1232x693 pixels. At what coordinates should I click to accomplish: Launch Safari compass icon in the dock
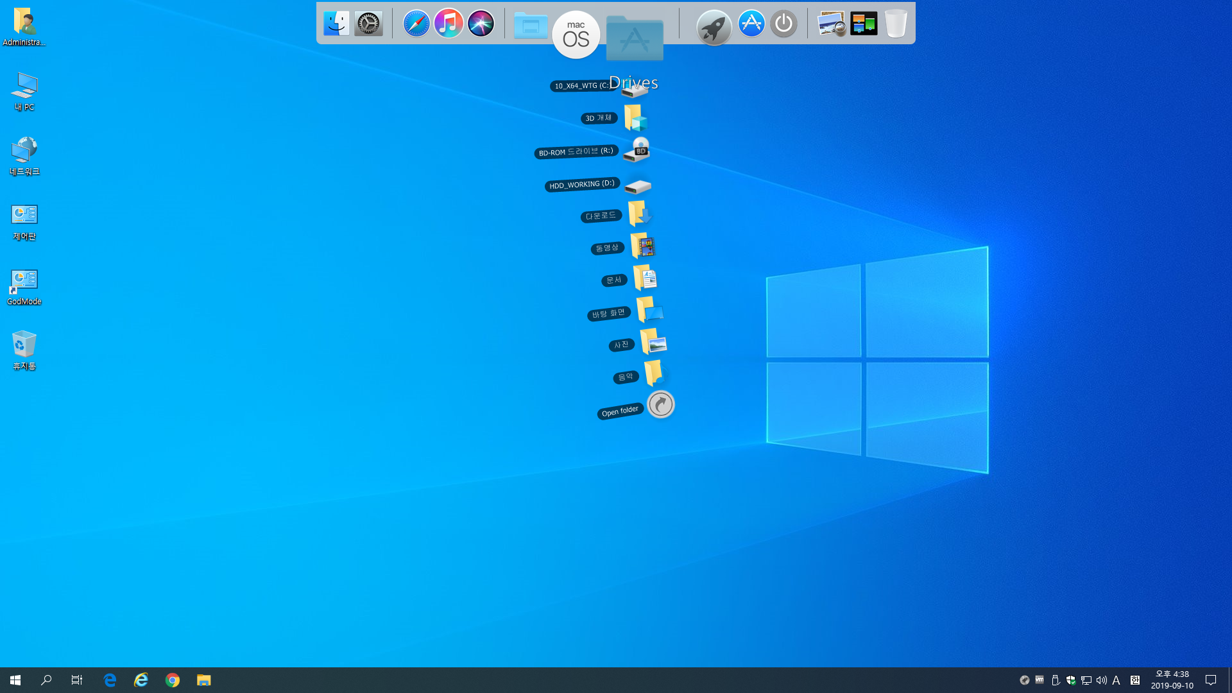pyautogui.click(x=416, y=24)
